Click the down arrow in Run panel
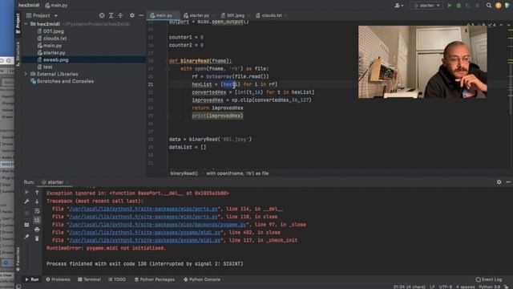 [37, 201]
